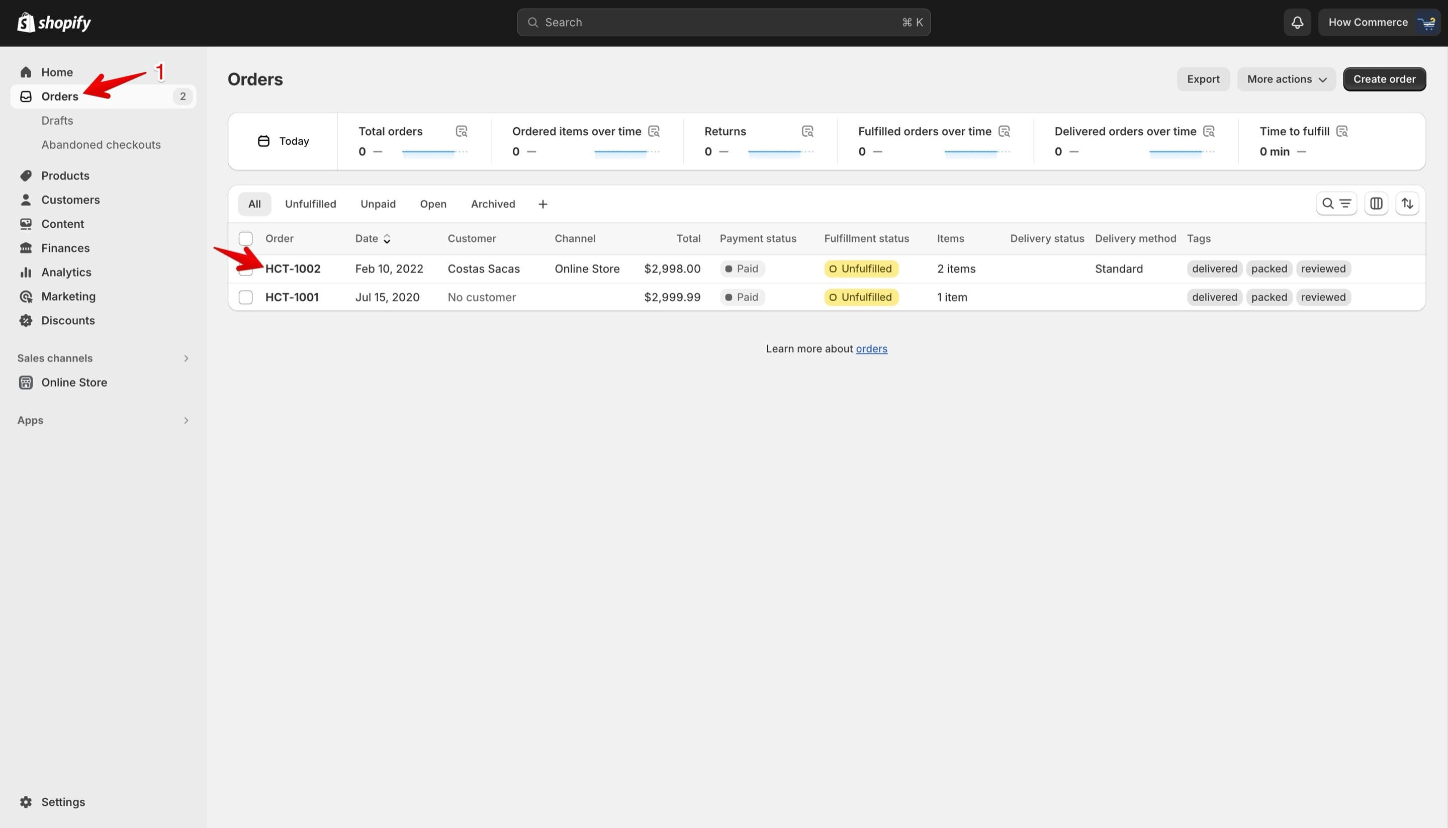
Task: Click the Unfulfilled badge on HCT-1001
Action: click(861, 298)
